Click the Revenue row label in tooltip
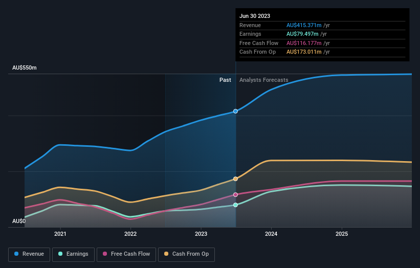 (x=250, y=25)
